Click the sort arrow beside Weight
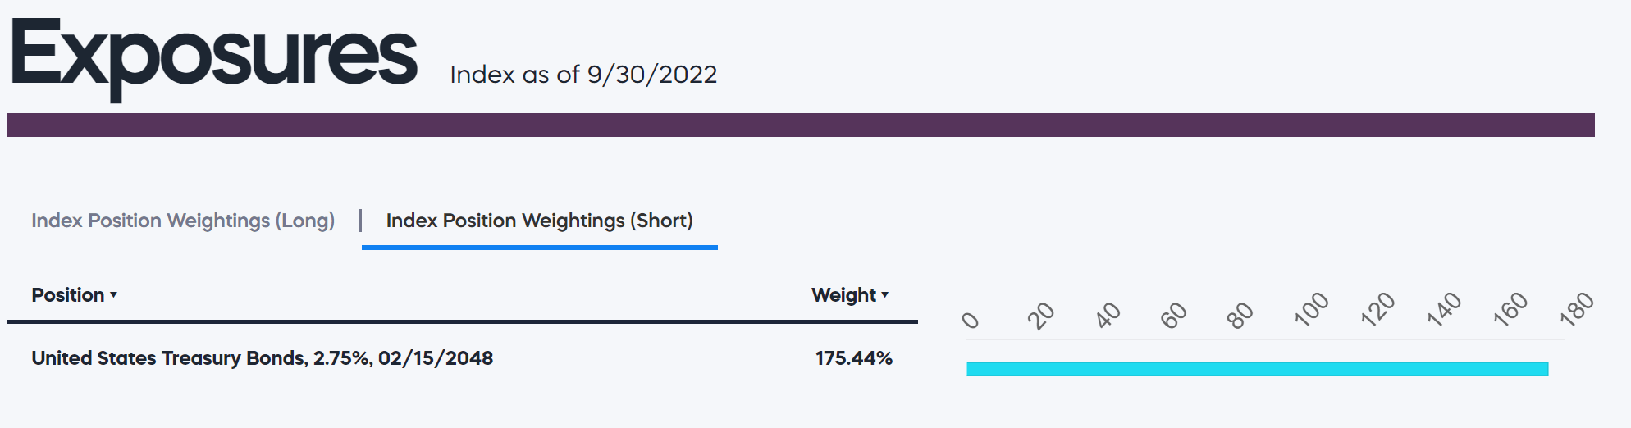1631x428 pixels. point(885,295)
